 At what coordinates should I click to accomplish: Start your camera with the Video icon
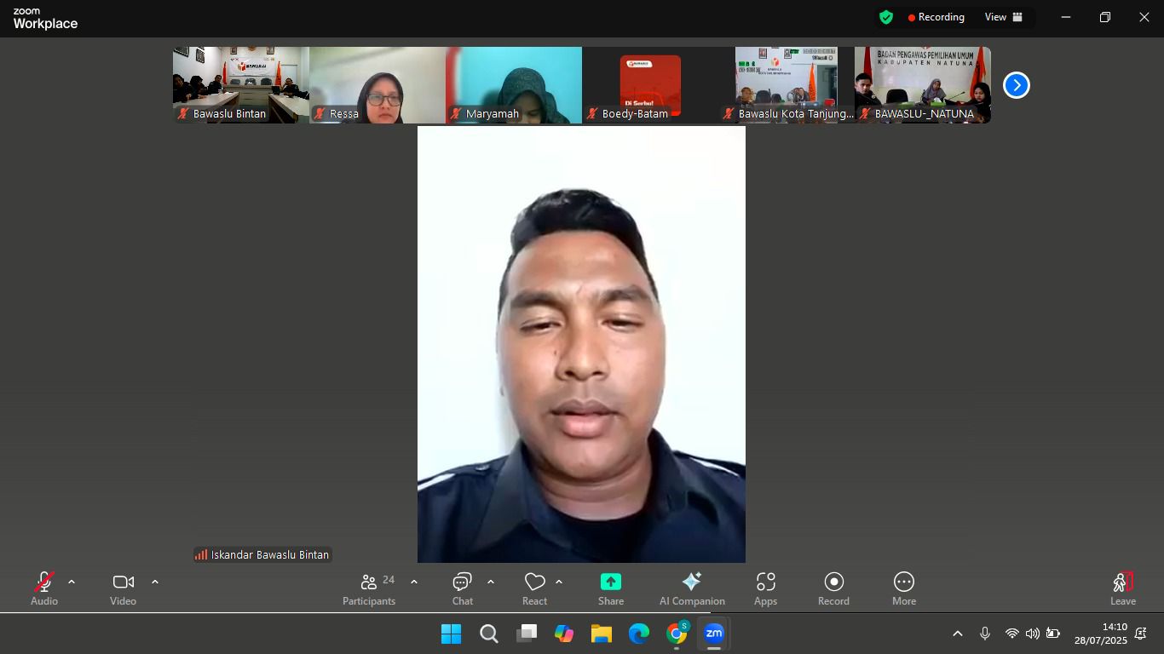coord(123,588)
